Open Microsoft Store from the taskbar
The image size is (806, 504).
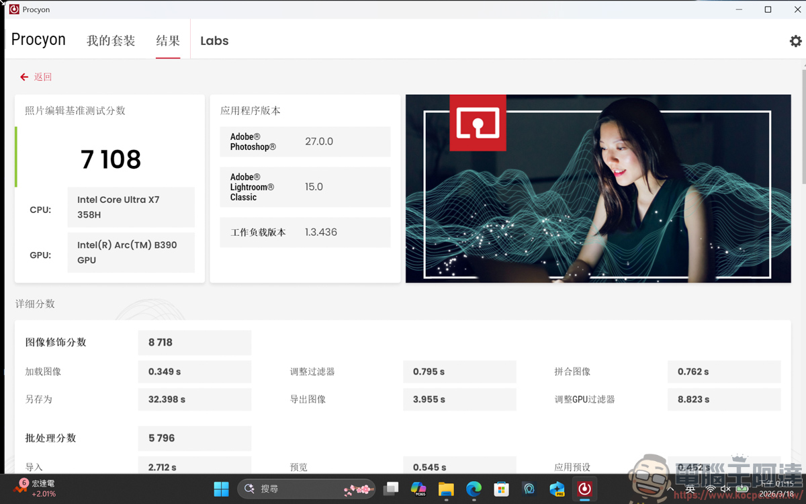[x=500, y=489]
